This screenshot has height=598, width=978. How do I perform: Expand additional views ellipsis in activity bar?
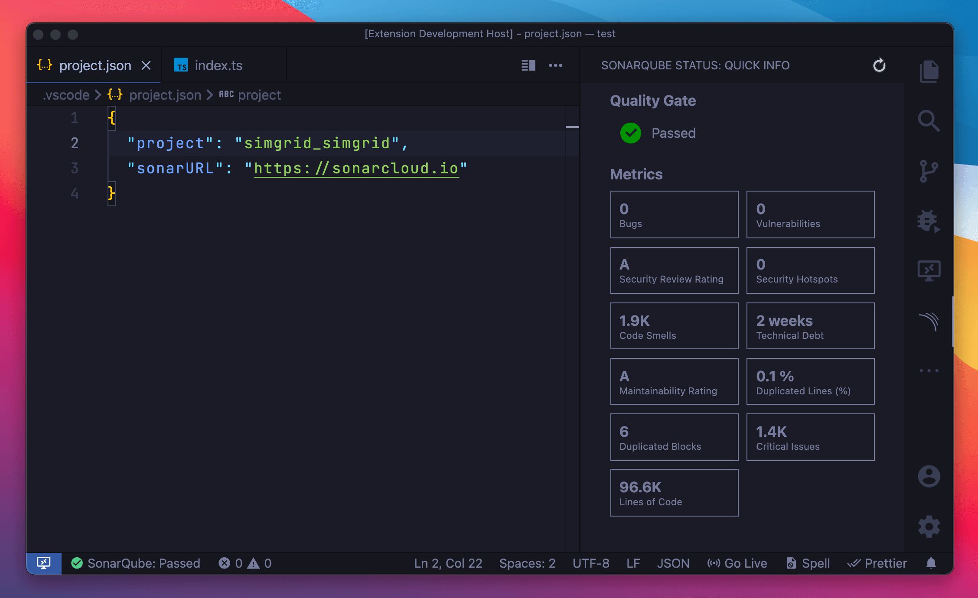tap(929, 370)
